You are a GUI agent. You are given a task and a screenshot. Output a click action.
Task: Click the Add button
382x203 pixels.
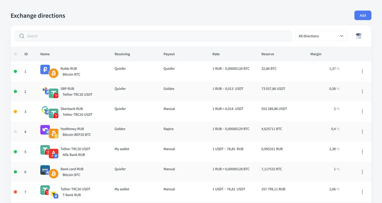click(x=363, y=15)
